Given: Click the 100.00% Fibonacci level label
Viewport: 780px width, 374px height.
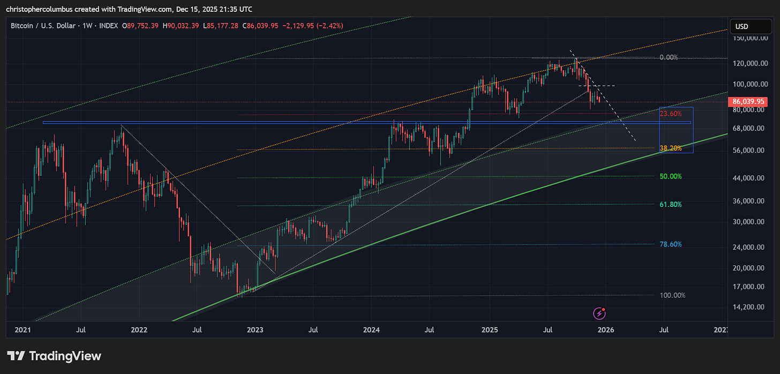Looking at the screenshot, I should (x=672, y=295).
